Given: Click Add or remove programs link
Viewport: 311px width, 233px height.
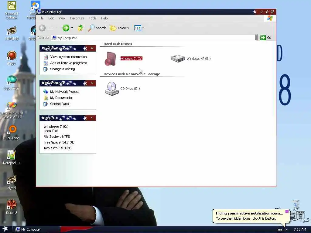Looking at the screenshot, I should click(69, 63).
